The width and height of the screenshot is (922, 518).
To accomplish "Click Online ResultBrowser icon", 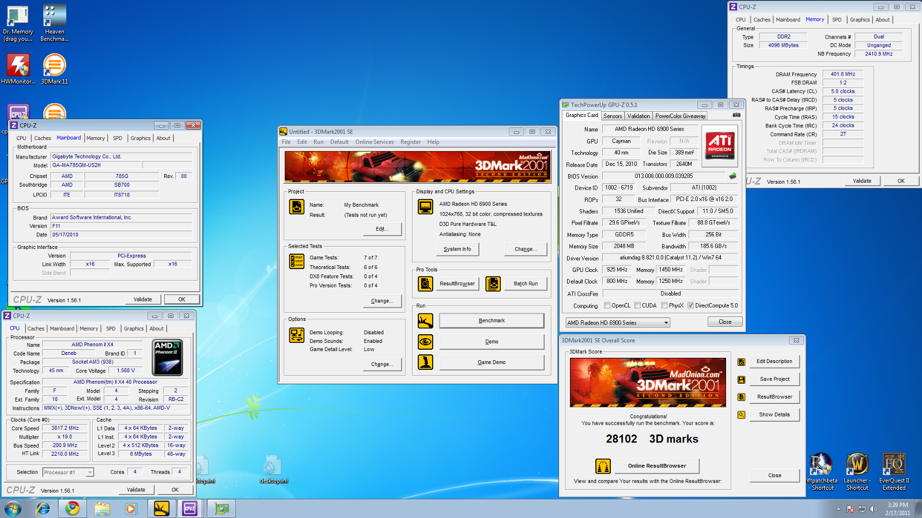I will [603, 466].
